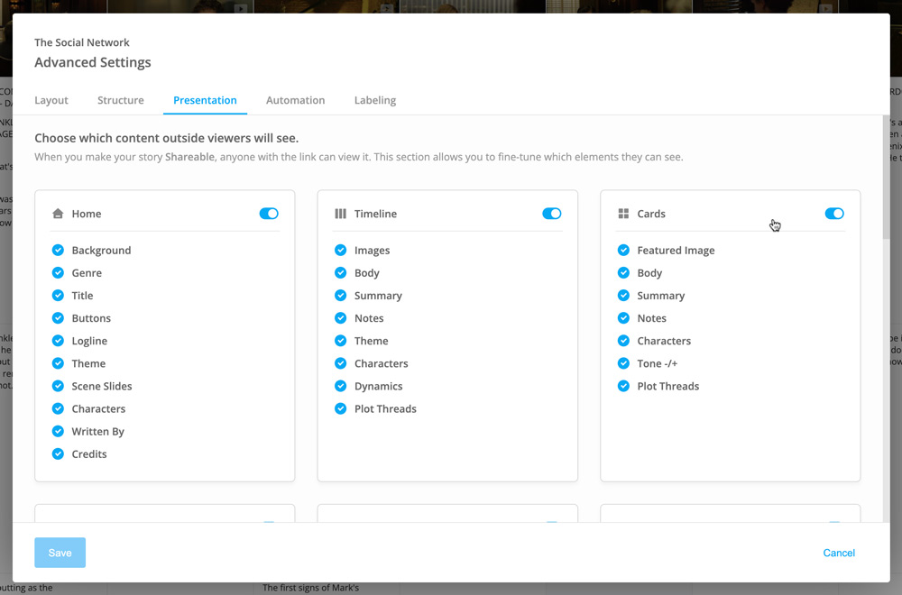Toggle the Home section switch
Image resolution: width=902 pixels, height=595 pixels.
[269, 214]
